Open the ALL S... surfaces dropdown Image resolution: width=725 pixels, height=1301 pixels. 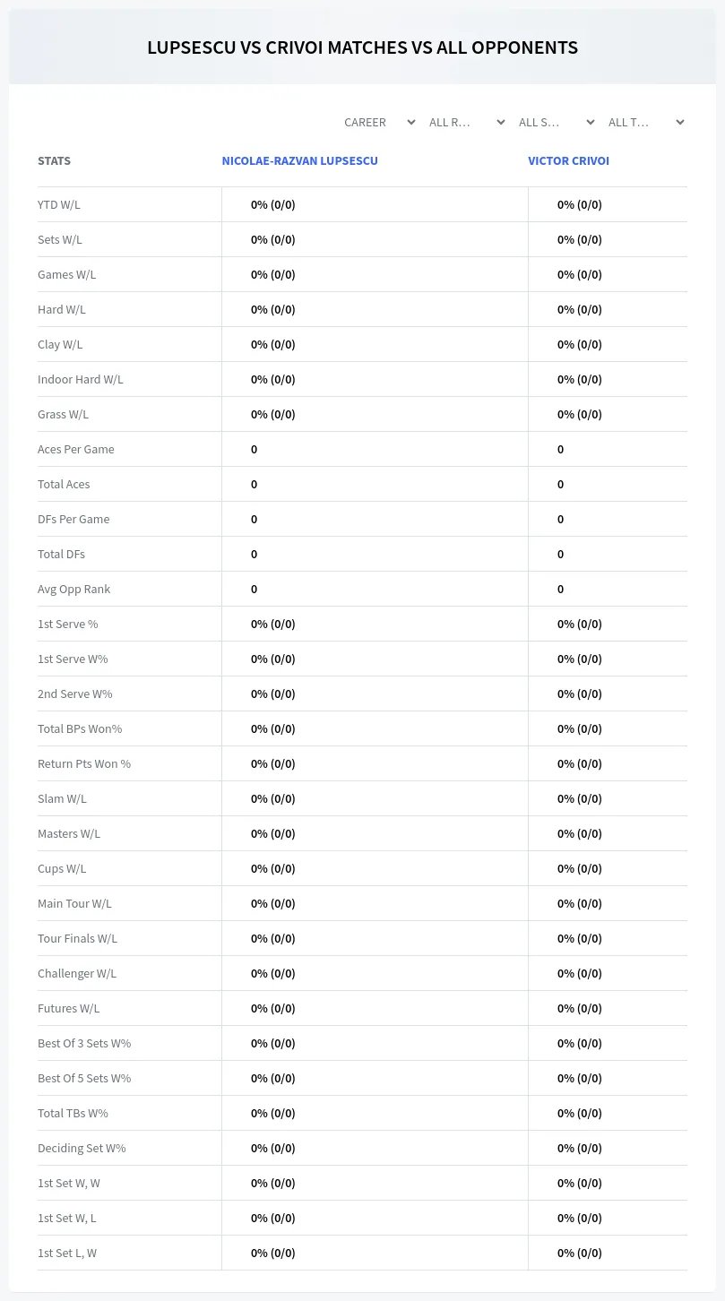556,122
